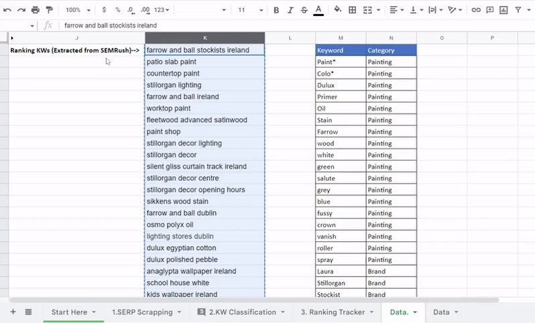Click the horizontal scrollbar
This screenshot has height=323, width=535.
pos(254,300)
